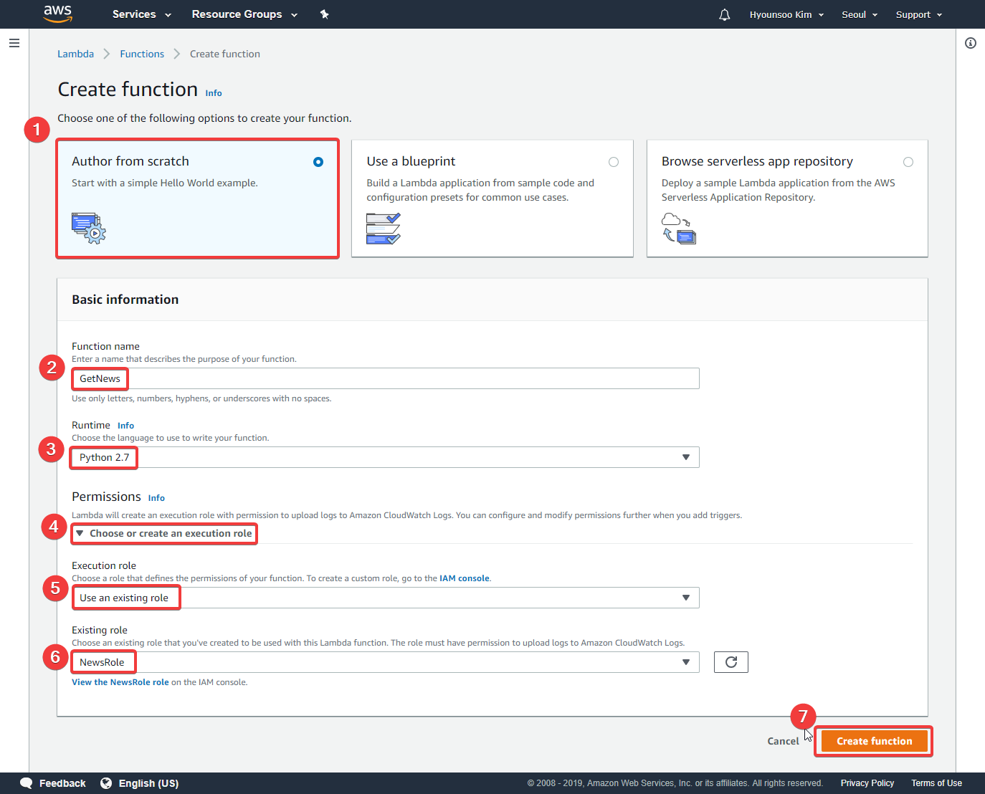
Task: Click Info link beside Create function title
Action: [x=214, y=93]
